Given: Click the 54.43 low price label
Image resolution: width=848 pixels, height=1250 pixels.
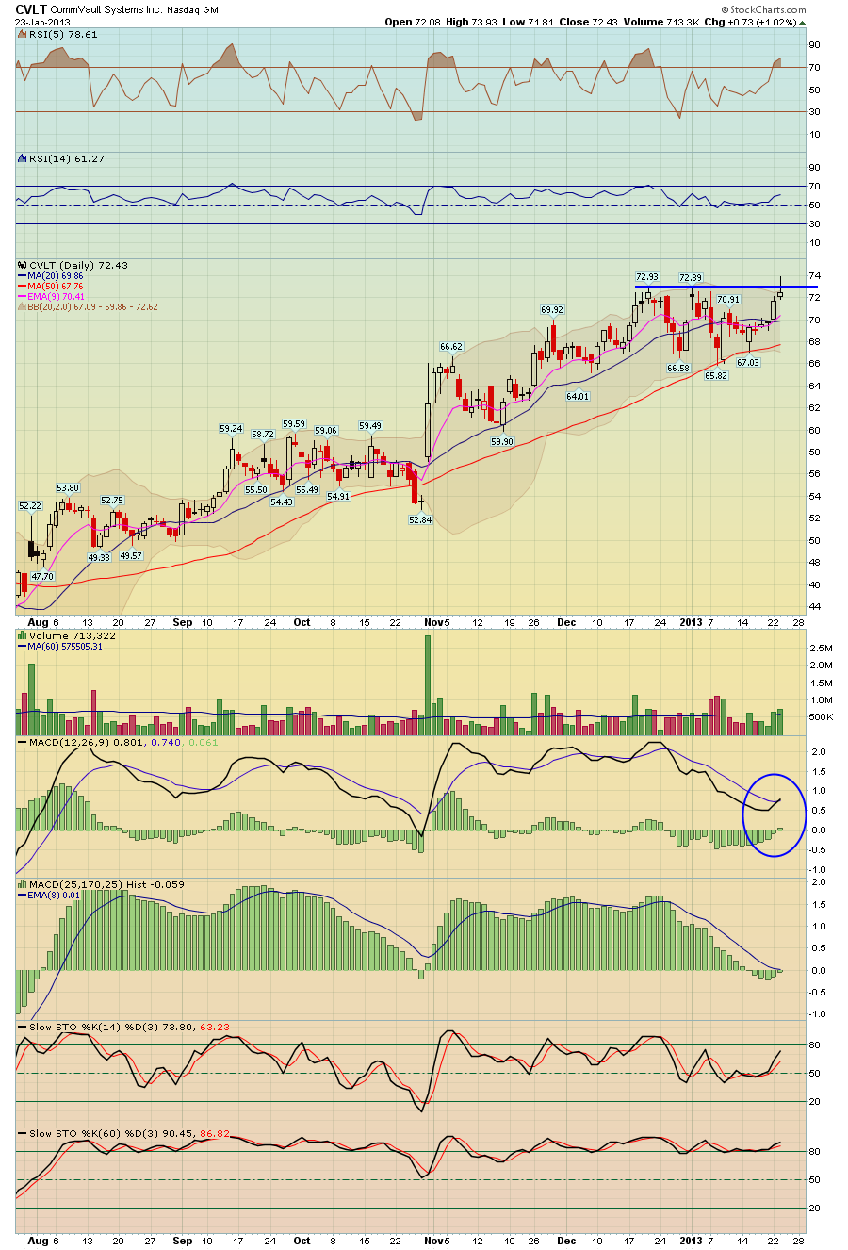Looking at the screenshot, I should tap(282, 502).
